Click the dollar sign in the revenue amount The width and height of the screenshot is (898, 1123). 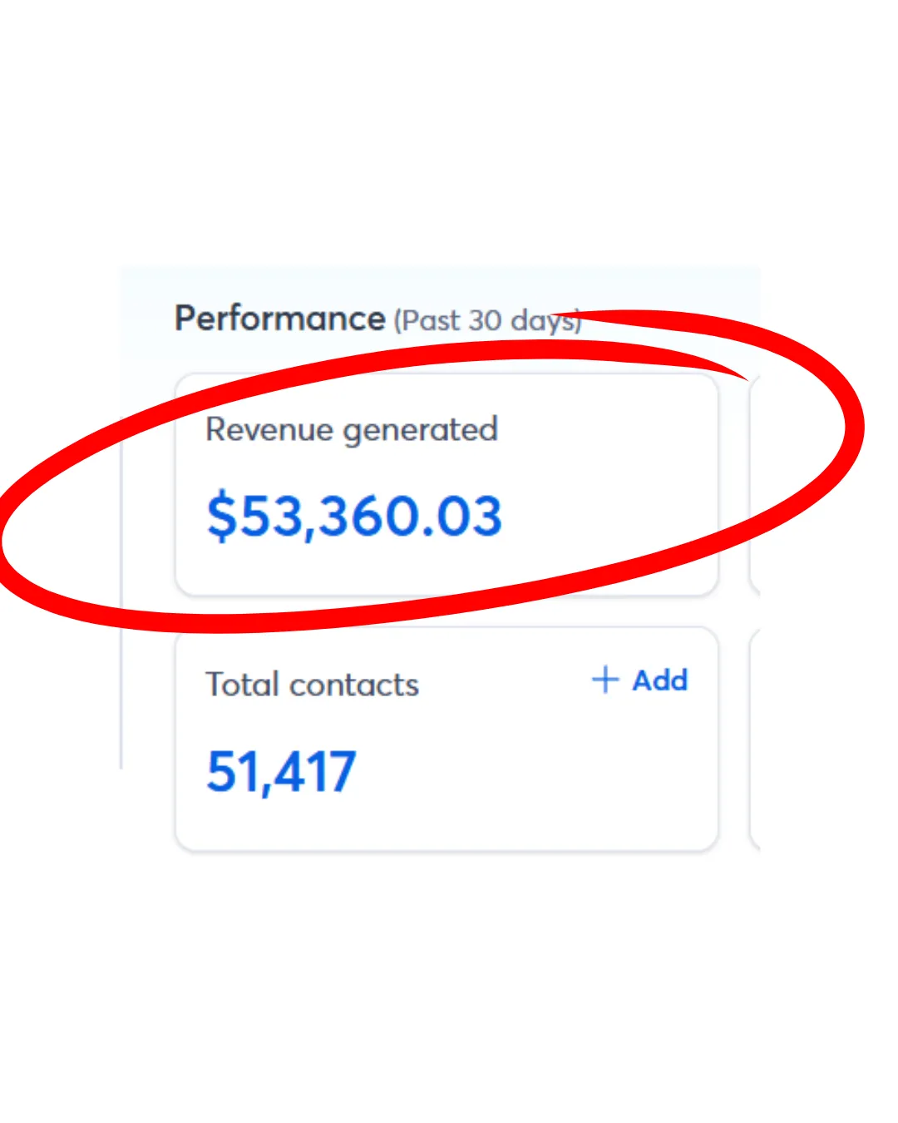(222, 517)
